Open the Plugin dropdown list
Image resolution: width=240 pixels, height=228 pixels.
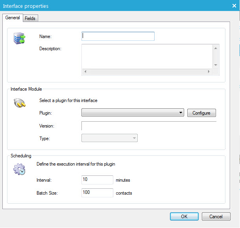pyautogui.click(x=133, y=113)
